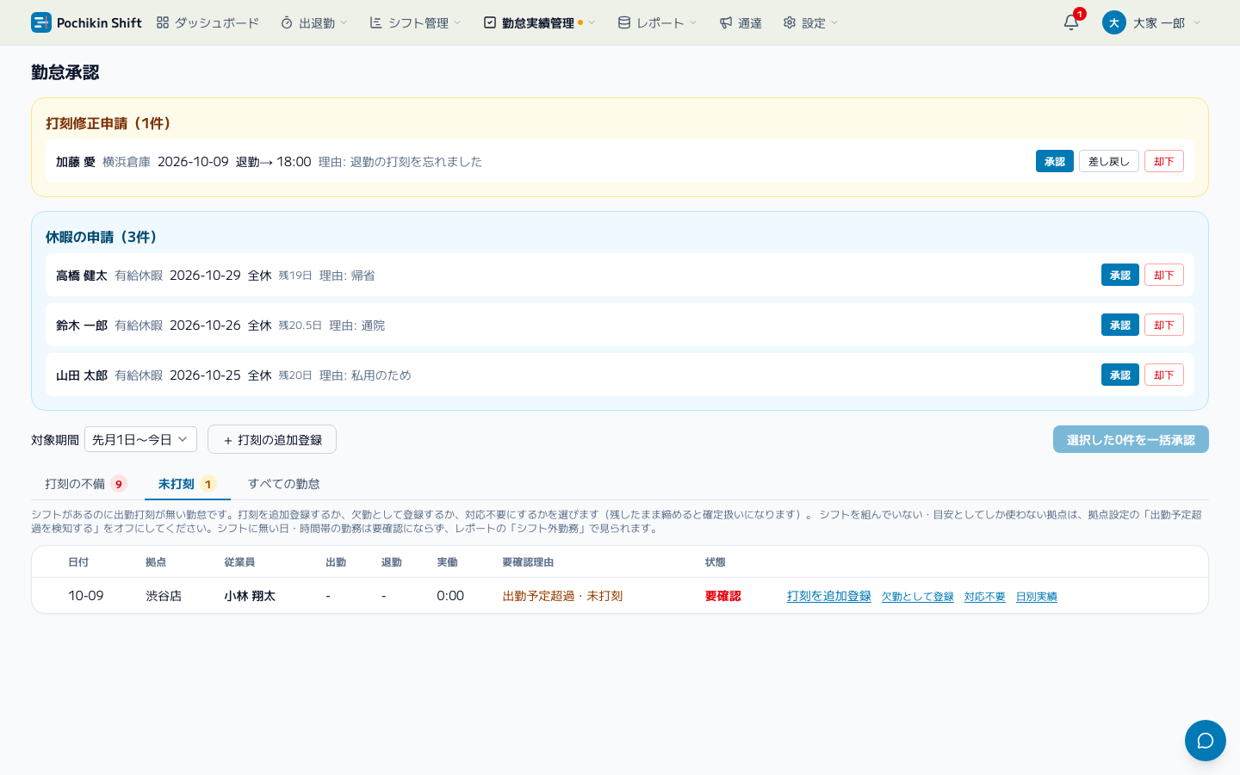The height and width of the screenshot is (775, 1240).
Task: Switch to the 打刻の不備 tab
Action: click(x=85, y=484)
